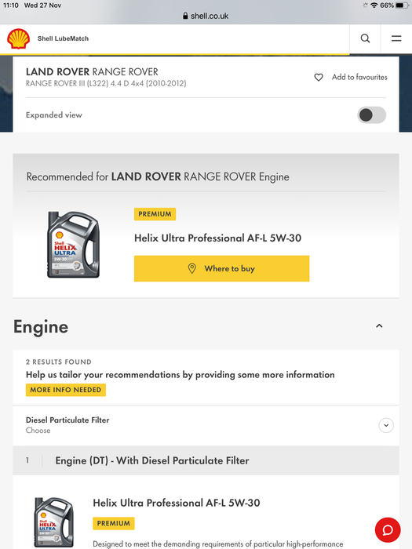Open Helix Ultra Professional AF-L 5W-30 in Engine results
The width and height of the screenshot is (412, 549).
pos(177,504)
